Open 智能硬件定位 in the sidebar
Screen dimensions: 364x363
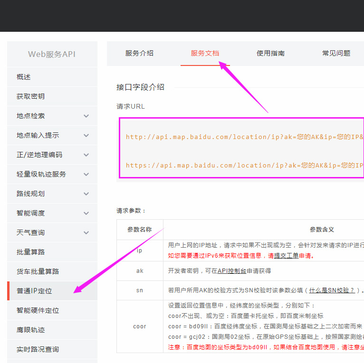52,311
